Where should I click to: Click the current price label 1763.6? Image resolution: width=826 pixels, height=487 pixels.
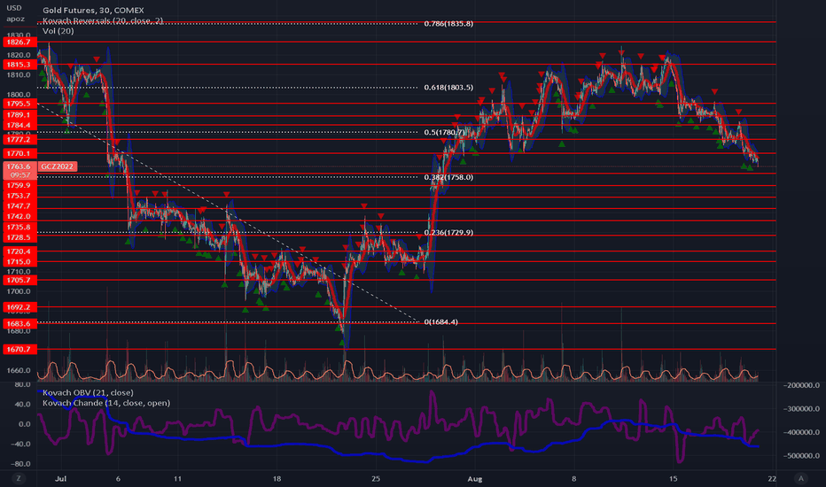click(x=20, y=166)
